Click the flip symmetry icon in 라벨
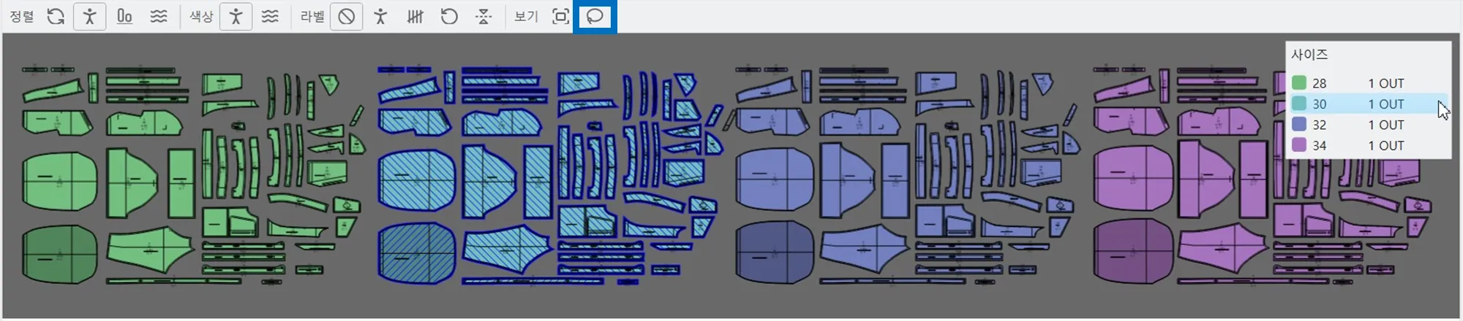Viewport: 1463px width, 321px height. click(x=484, y=16)
